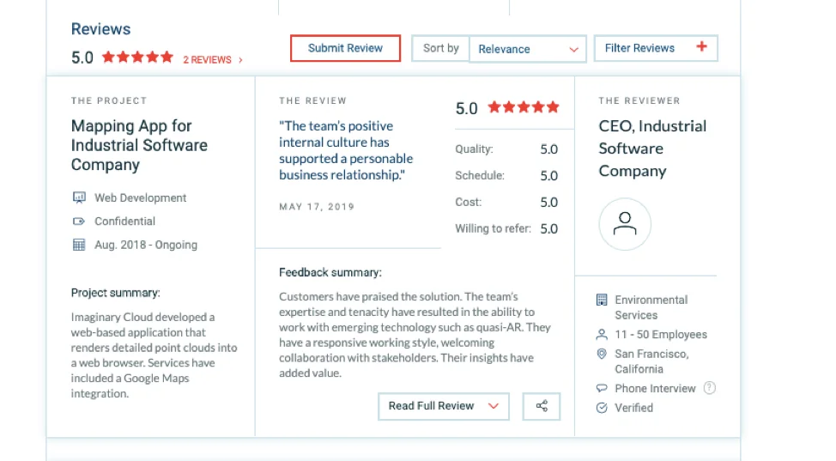
Task: Open the review quote about positive internal culture
Action: coord(346,150)
